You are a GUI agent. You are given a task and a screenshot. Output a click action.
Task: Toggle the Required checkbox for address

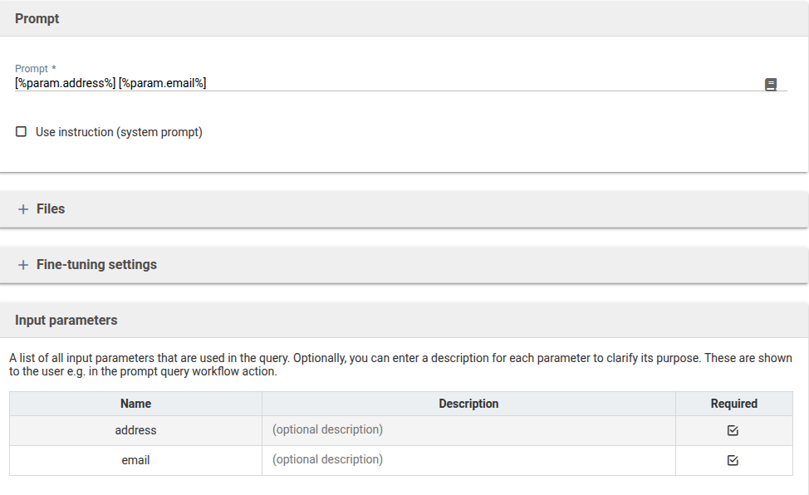click(x=733, y=430)
